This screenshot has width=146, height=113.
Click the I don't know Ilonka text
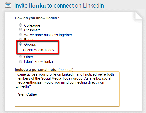coord(38,62)
